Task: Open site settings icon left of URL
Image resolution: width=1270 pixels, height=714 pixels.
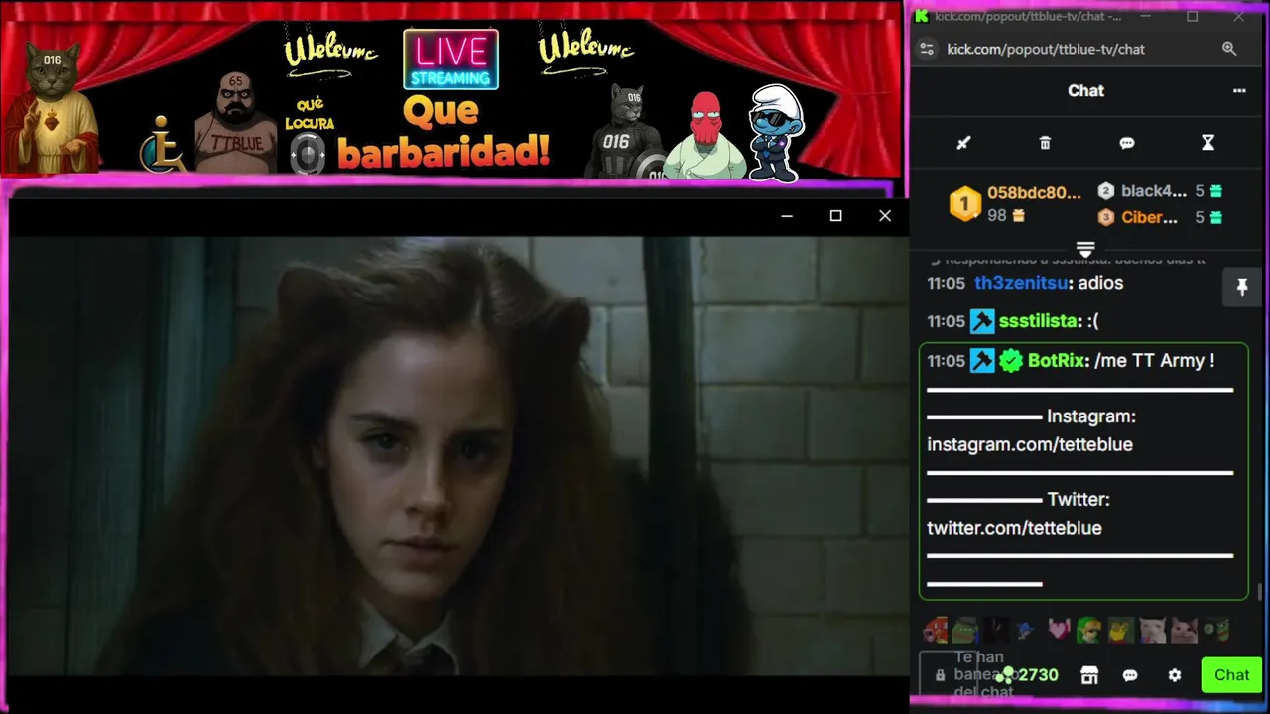Action: [x=926, y=49]
